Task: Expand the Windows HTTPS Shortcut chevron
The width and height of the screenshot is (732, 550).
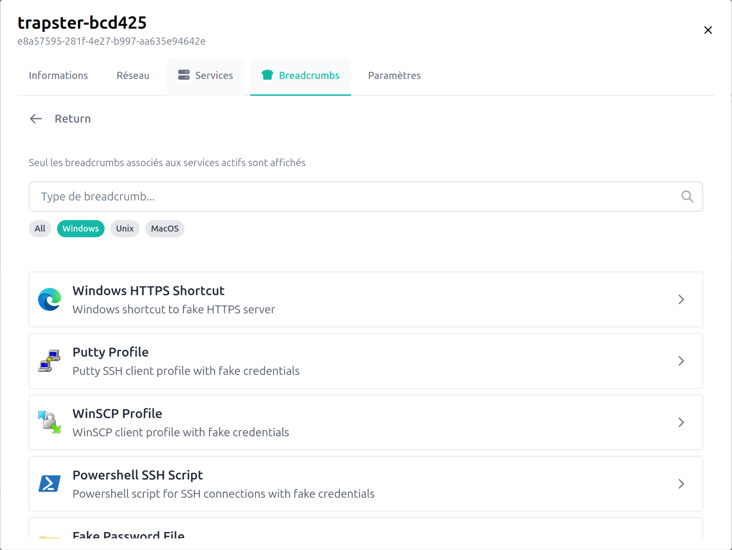Action: (x=681, y=299)
